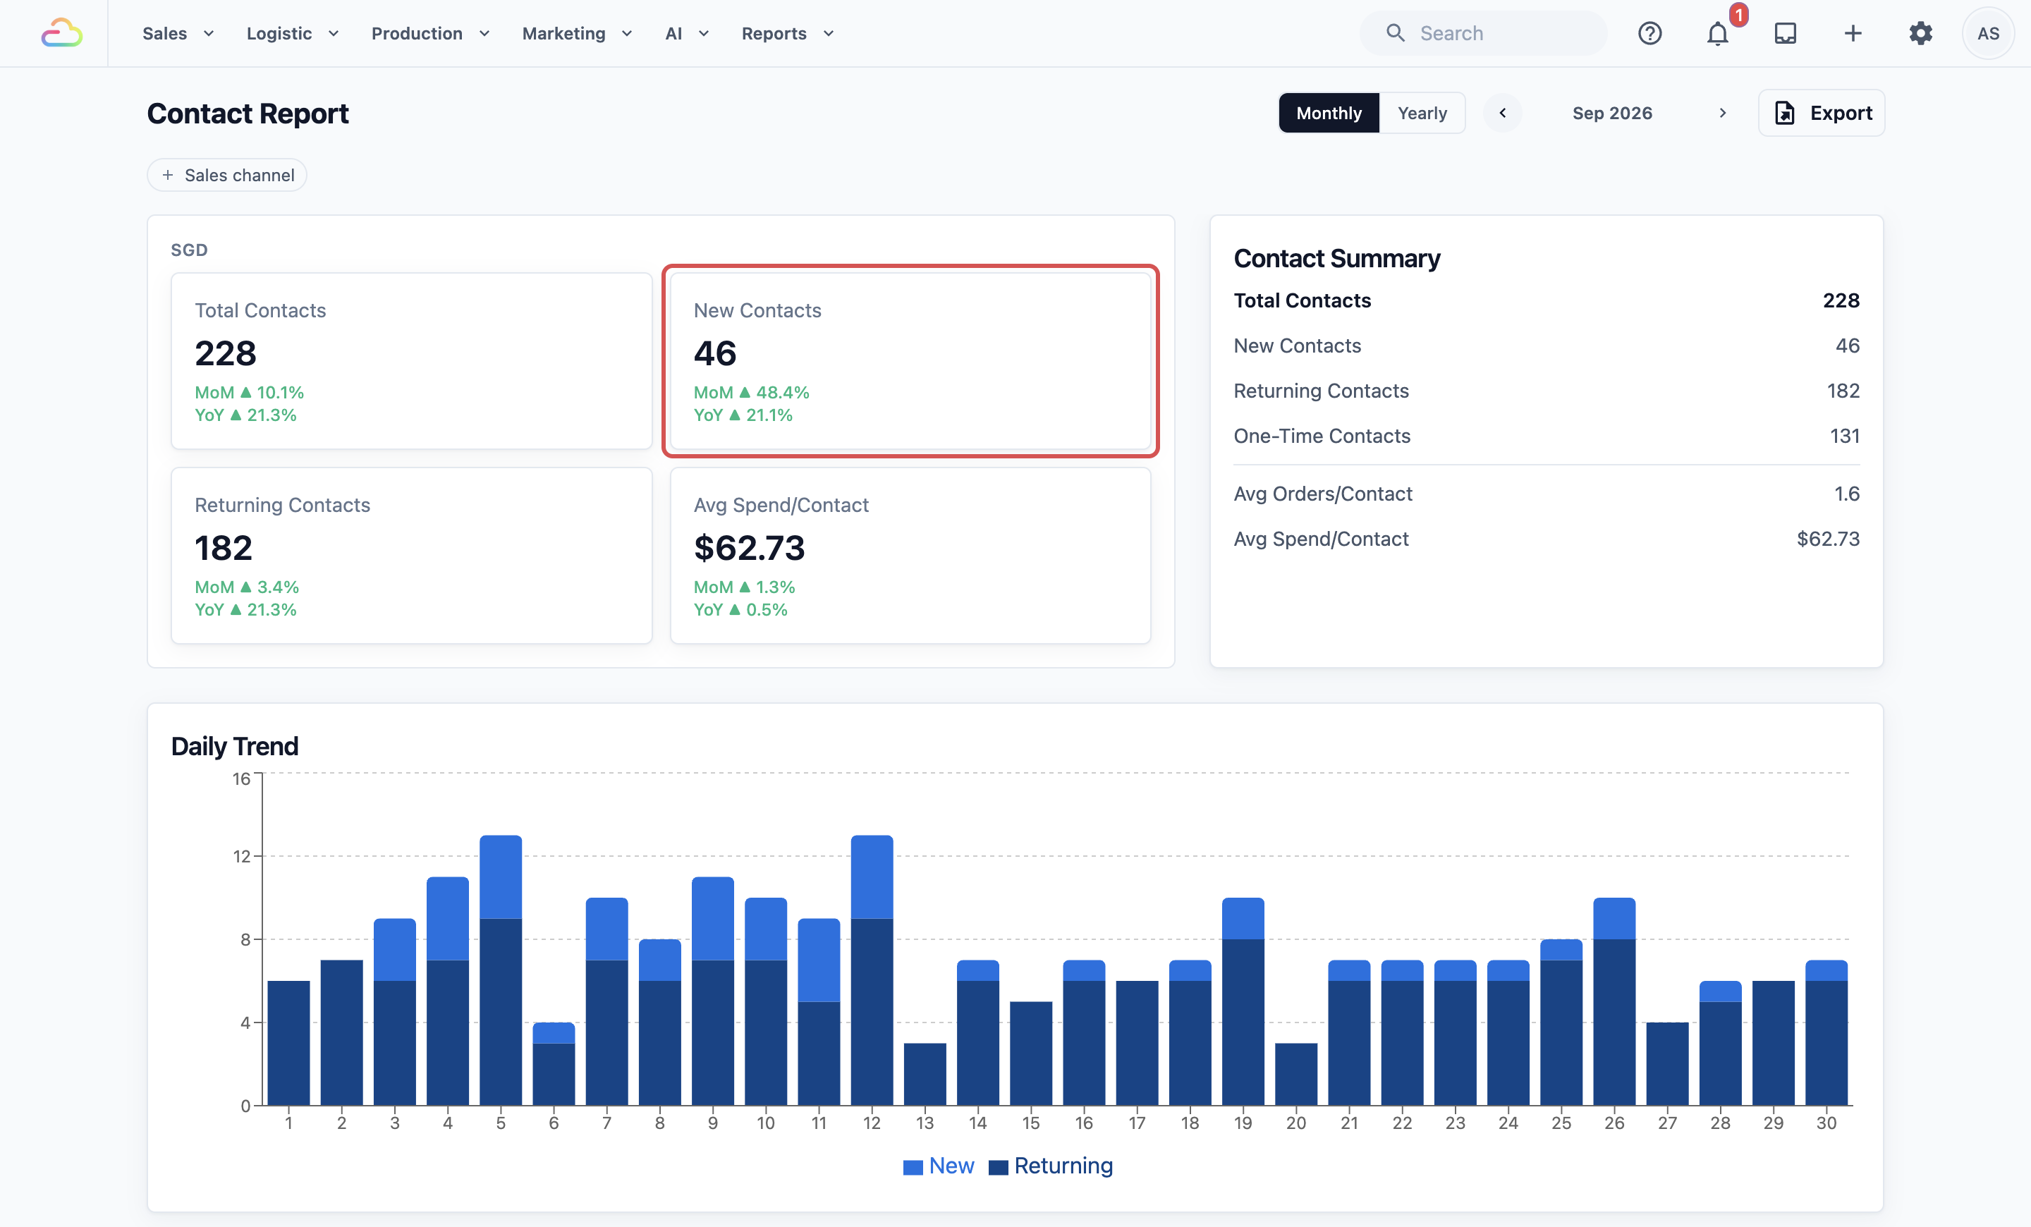This screenshot has width=2031, height=1227.
Task: Switch report to Monthly view
Action: pyautogui.click(x=1329, y=113)
